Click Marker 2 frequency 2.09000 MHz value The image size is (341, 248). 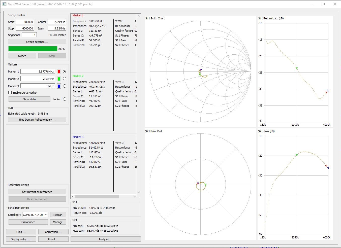point(97,82)
